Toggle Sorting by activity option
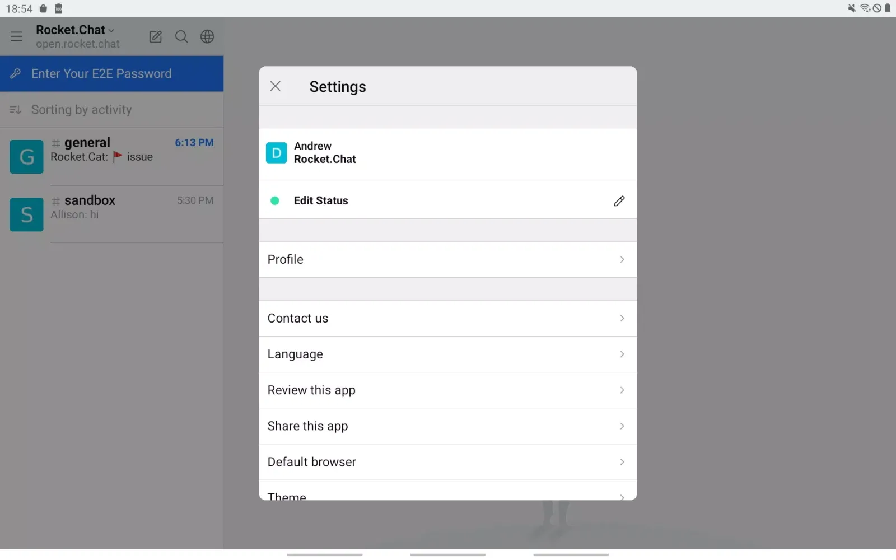This screenshot has width=896, height=560. tap(82, 110)
